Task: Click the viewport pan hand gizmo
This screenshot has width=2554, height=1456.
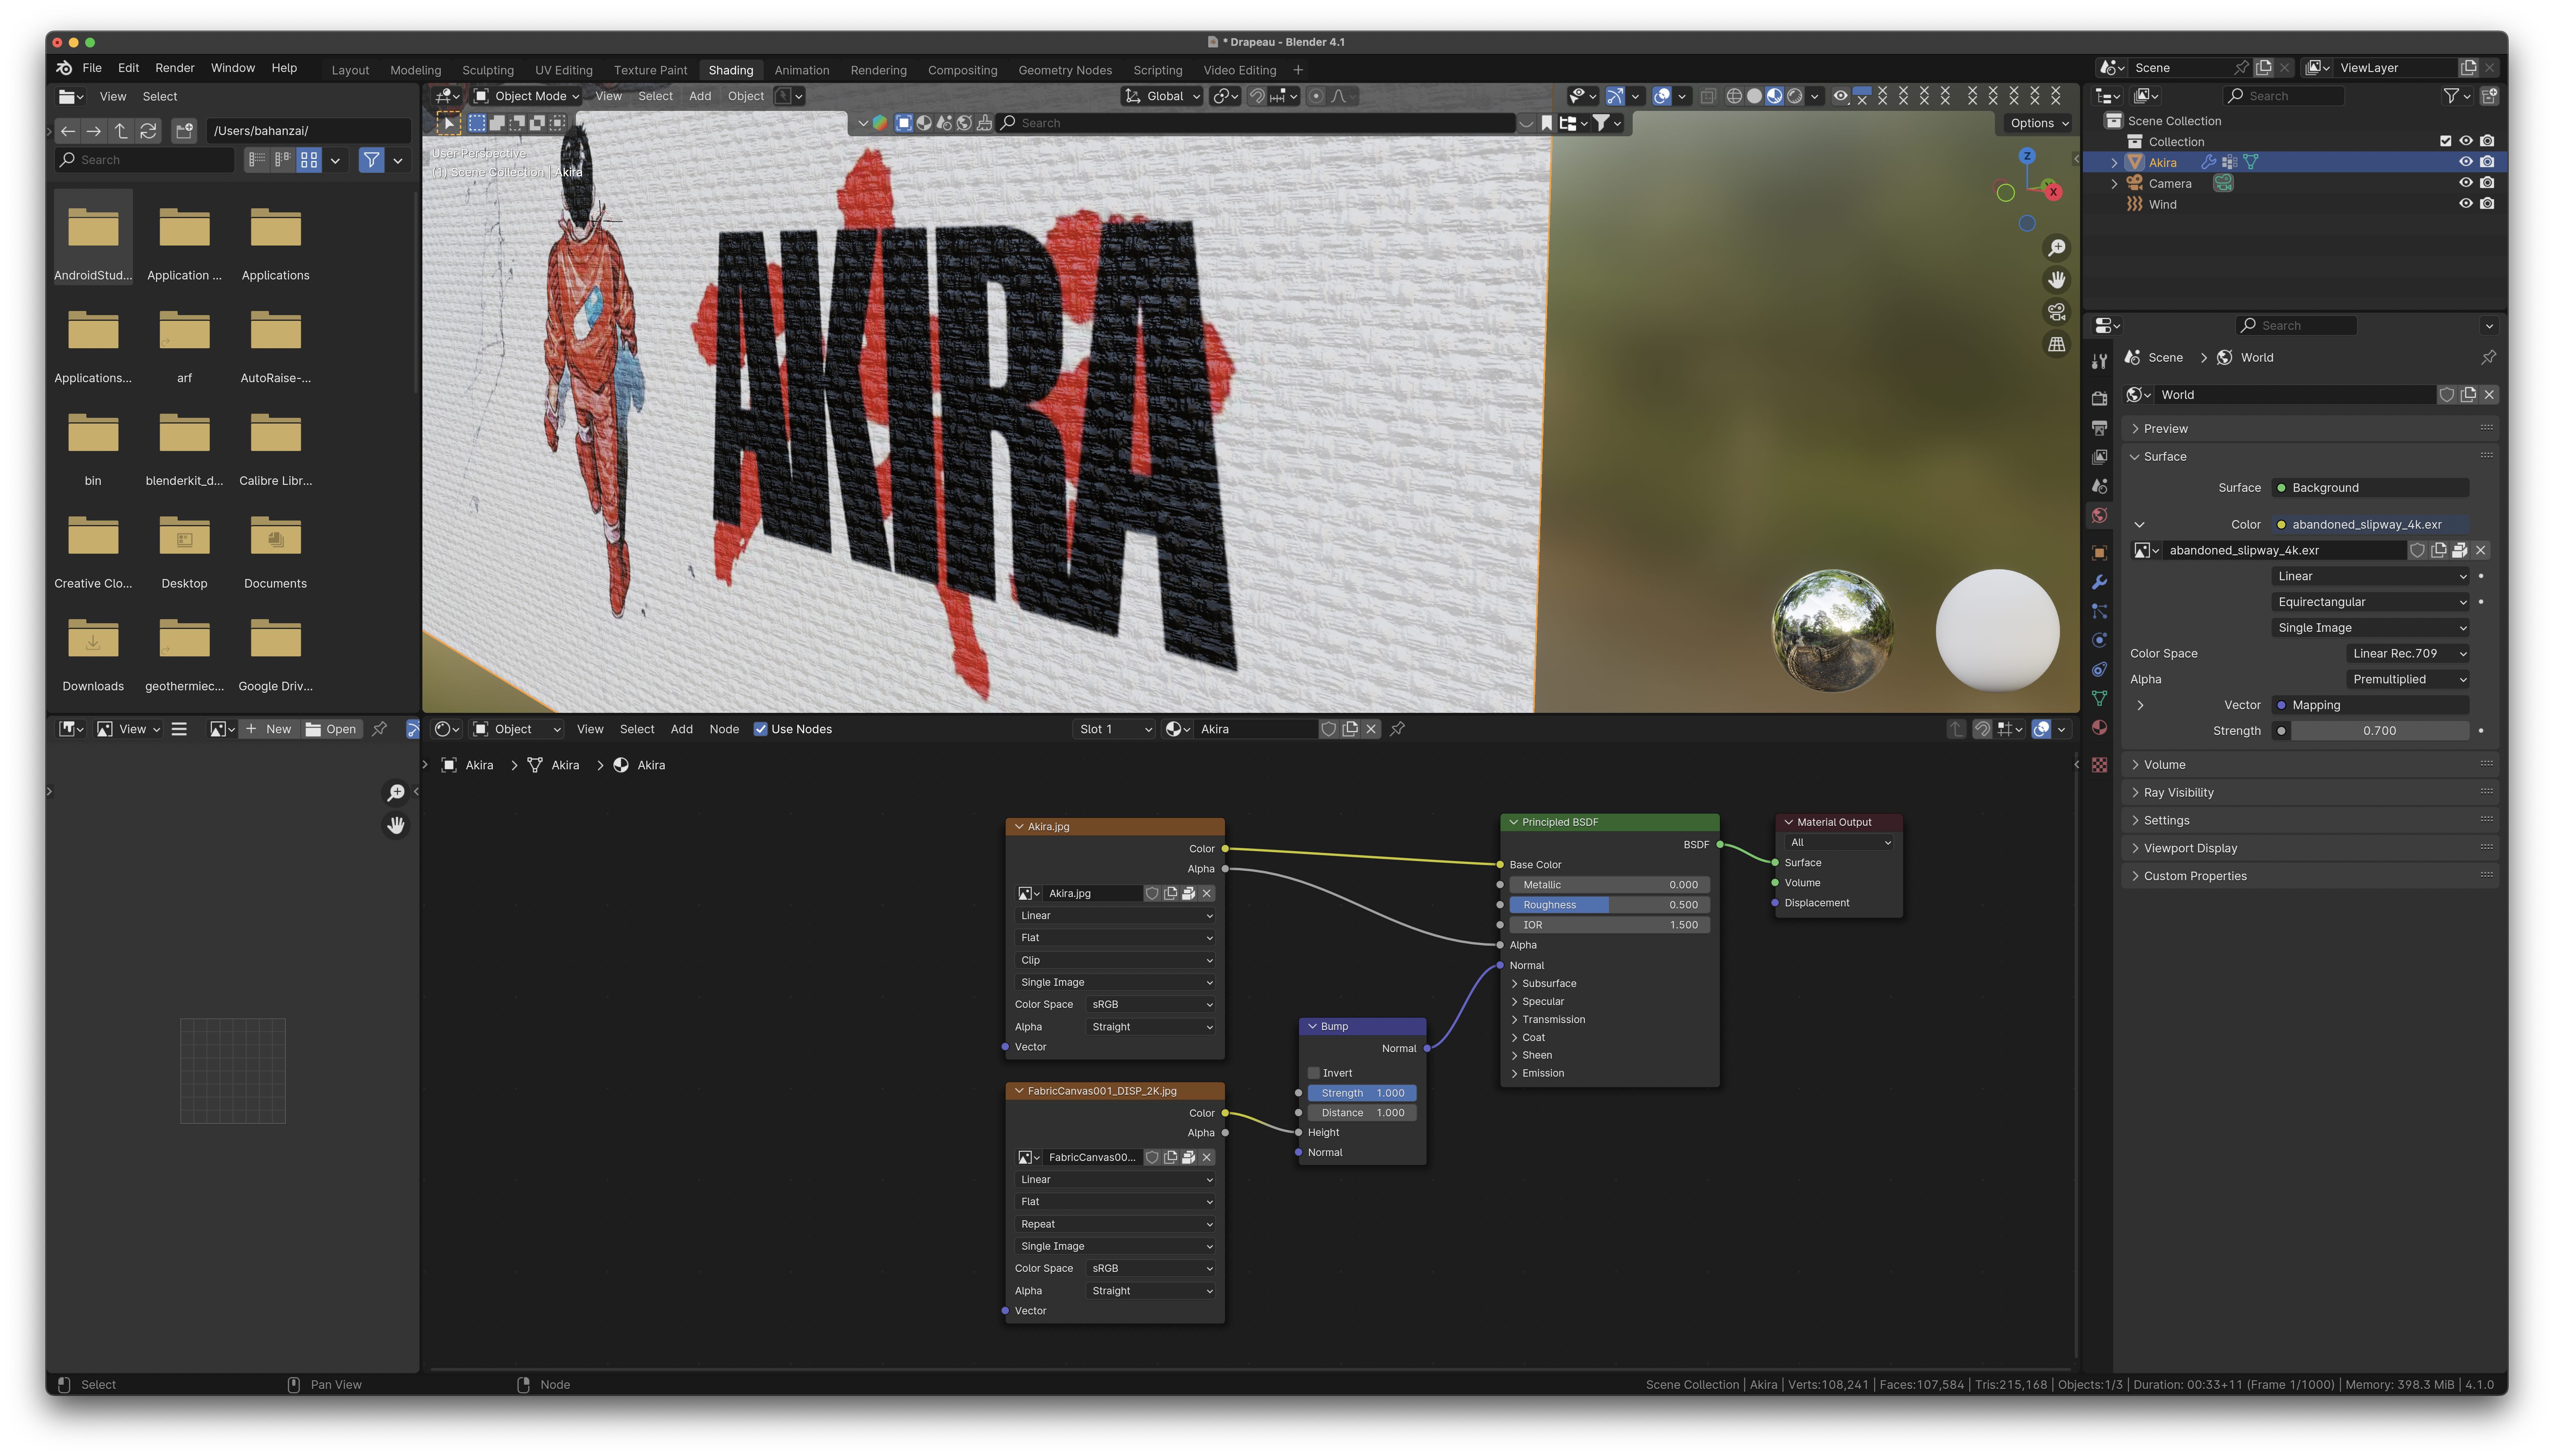Action: 2056,280
